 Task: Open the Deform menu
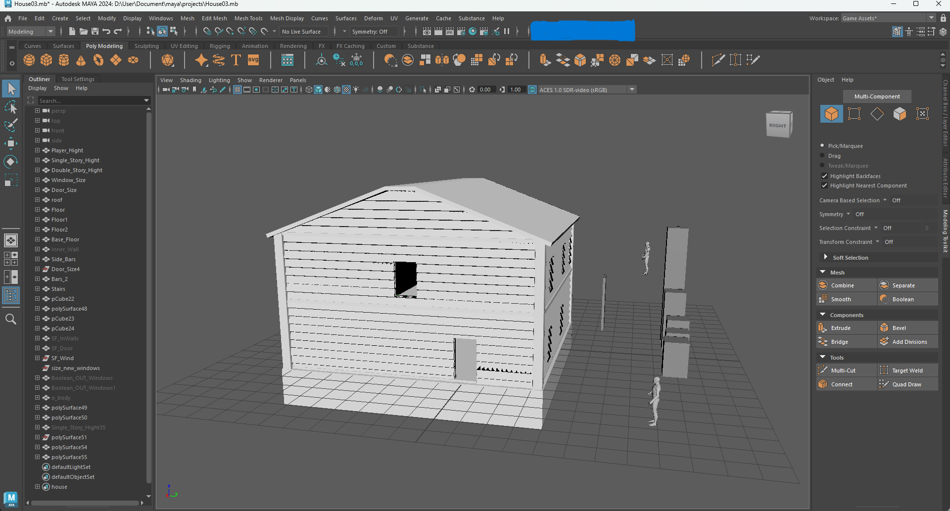click(374, 18)
